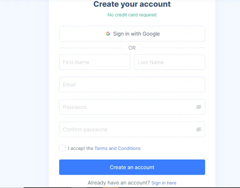Screen dimensions: 240x188
Task: Click the Already have an account? text
Action: tap(119, 183)
